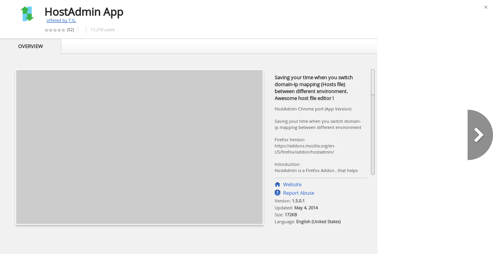Click the star rating icons
Screen dimensions: 493x254
[x=55, y=30]
